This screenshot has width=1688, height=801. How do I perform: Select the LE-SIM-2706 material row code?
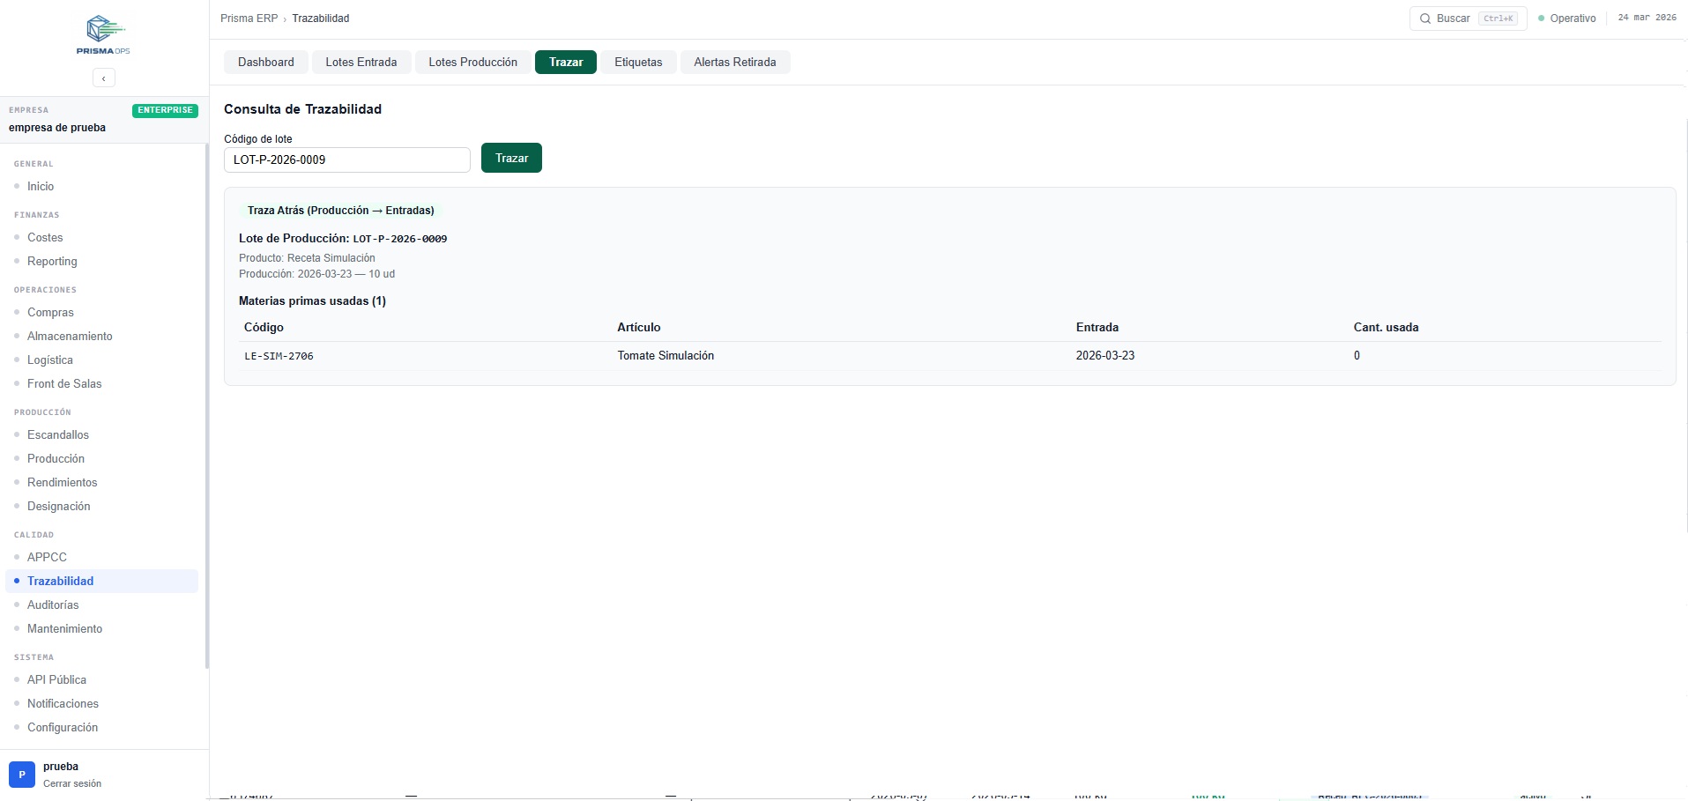click(x=279, y=356)
